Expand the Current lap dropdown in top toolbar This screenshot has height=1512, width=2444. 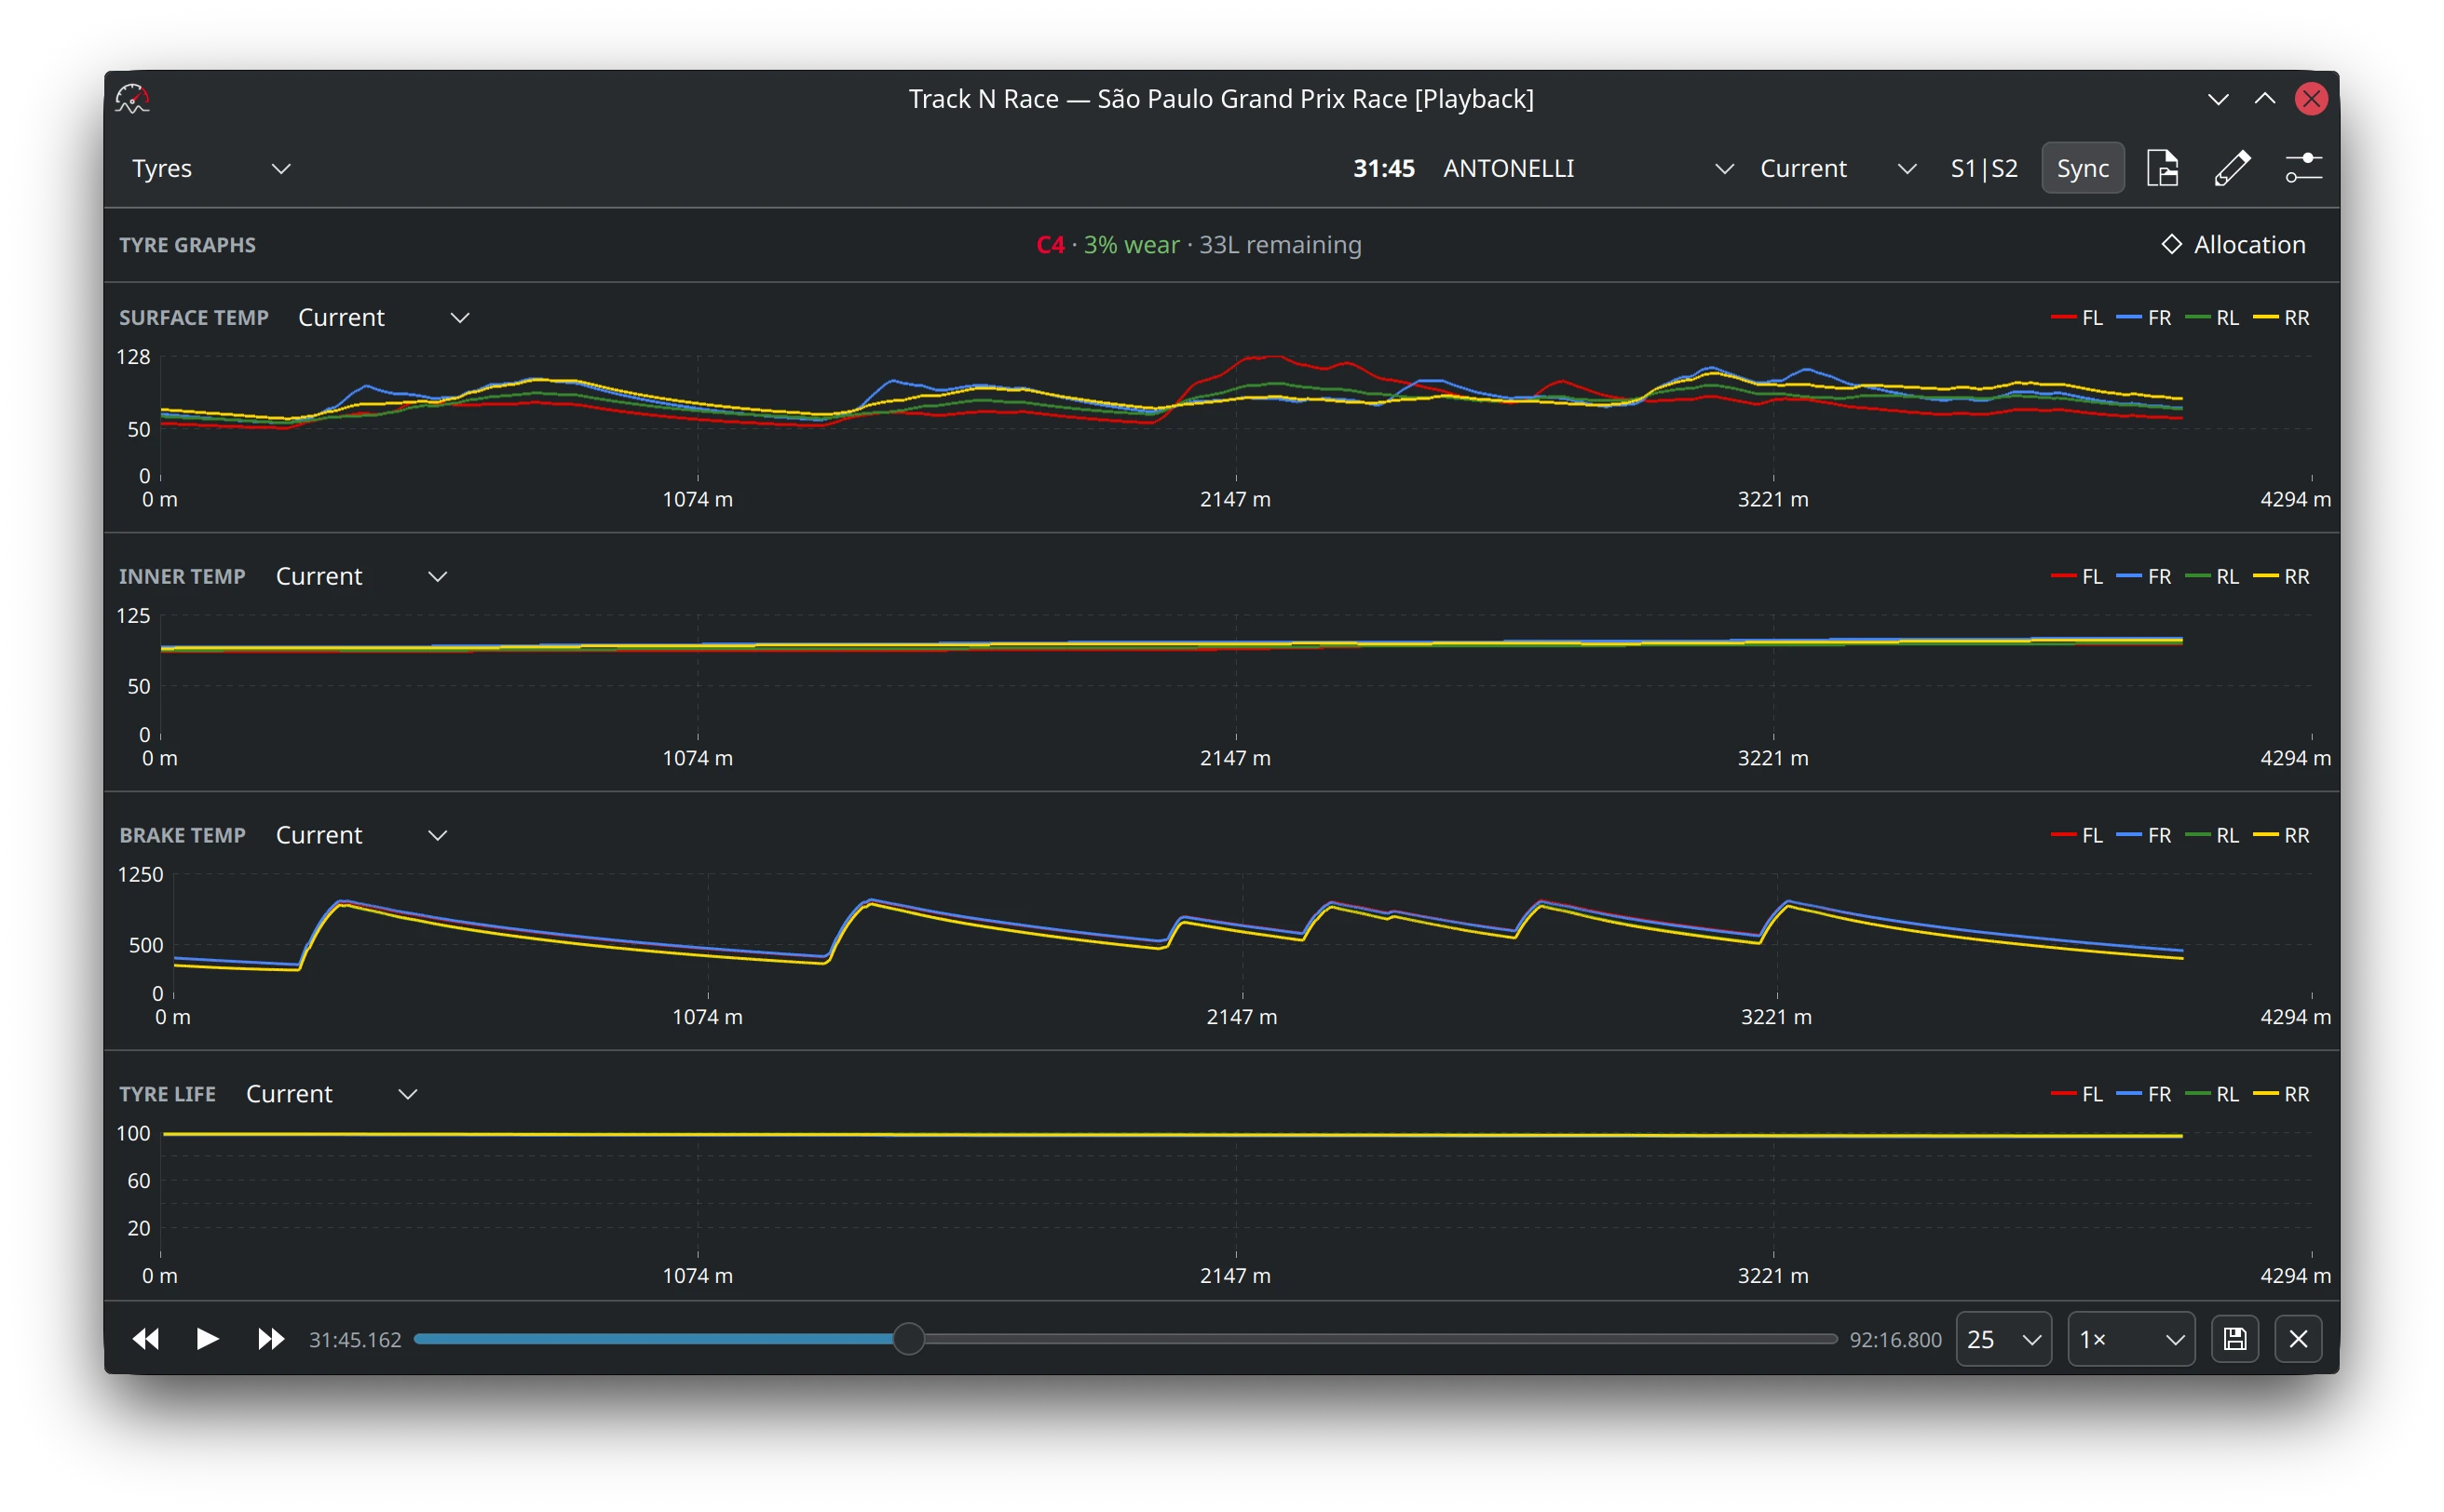pos(1837,168)
